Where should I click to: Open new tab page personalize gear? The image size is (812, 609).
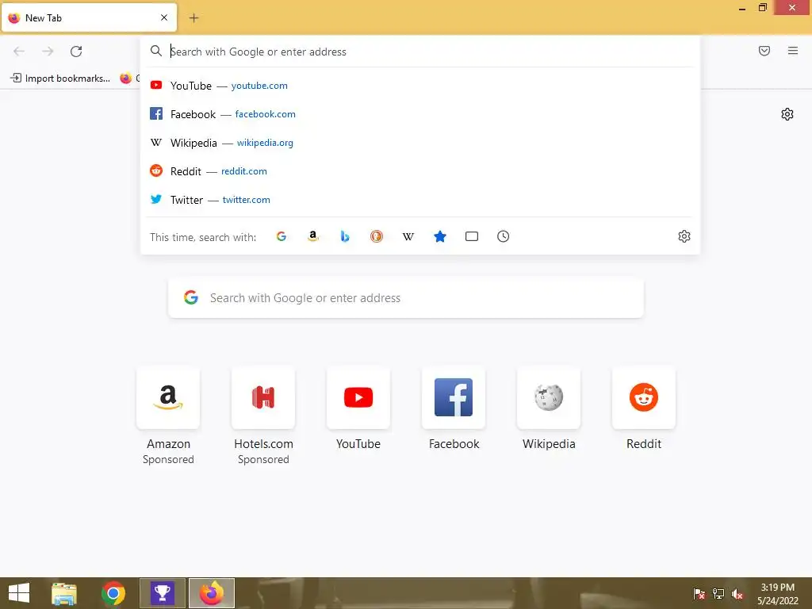[787, 114]
